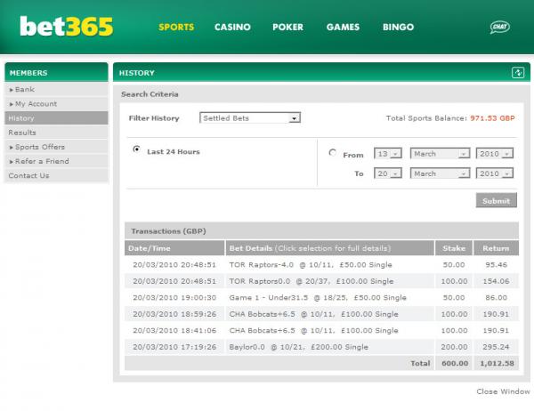Screen dimensions: 534x411
Task: Switch to the Poker tab
Action: point(287,28)
